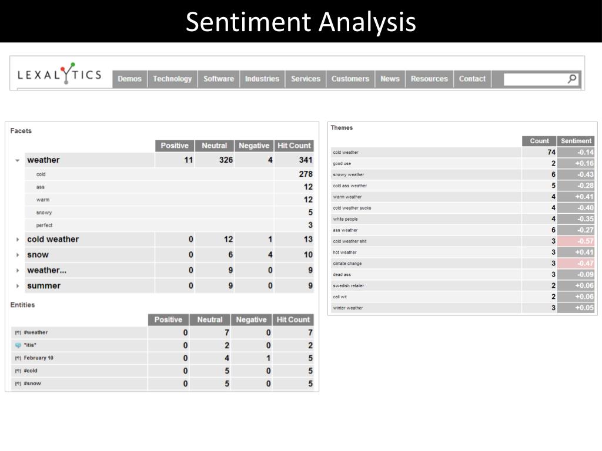Open the Technology menu item
The image size is (602, 451).
point(172,79)
